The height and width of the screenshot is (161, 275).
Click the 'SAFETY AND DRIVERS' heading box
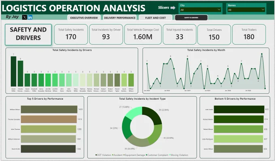pyautogui.click(x=28, y=34)
